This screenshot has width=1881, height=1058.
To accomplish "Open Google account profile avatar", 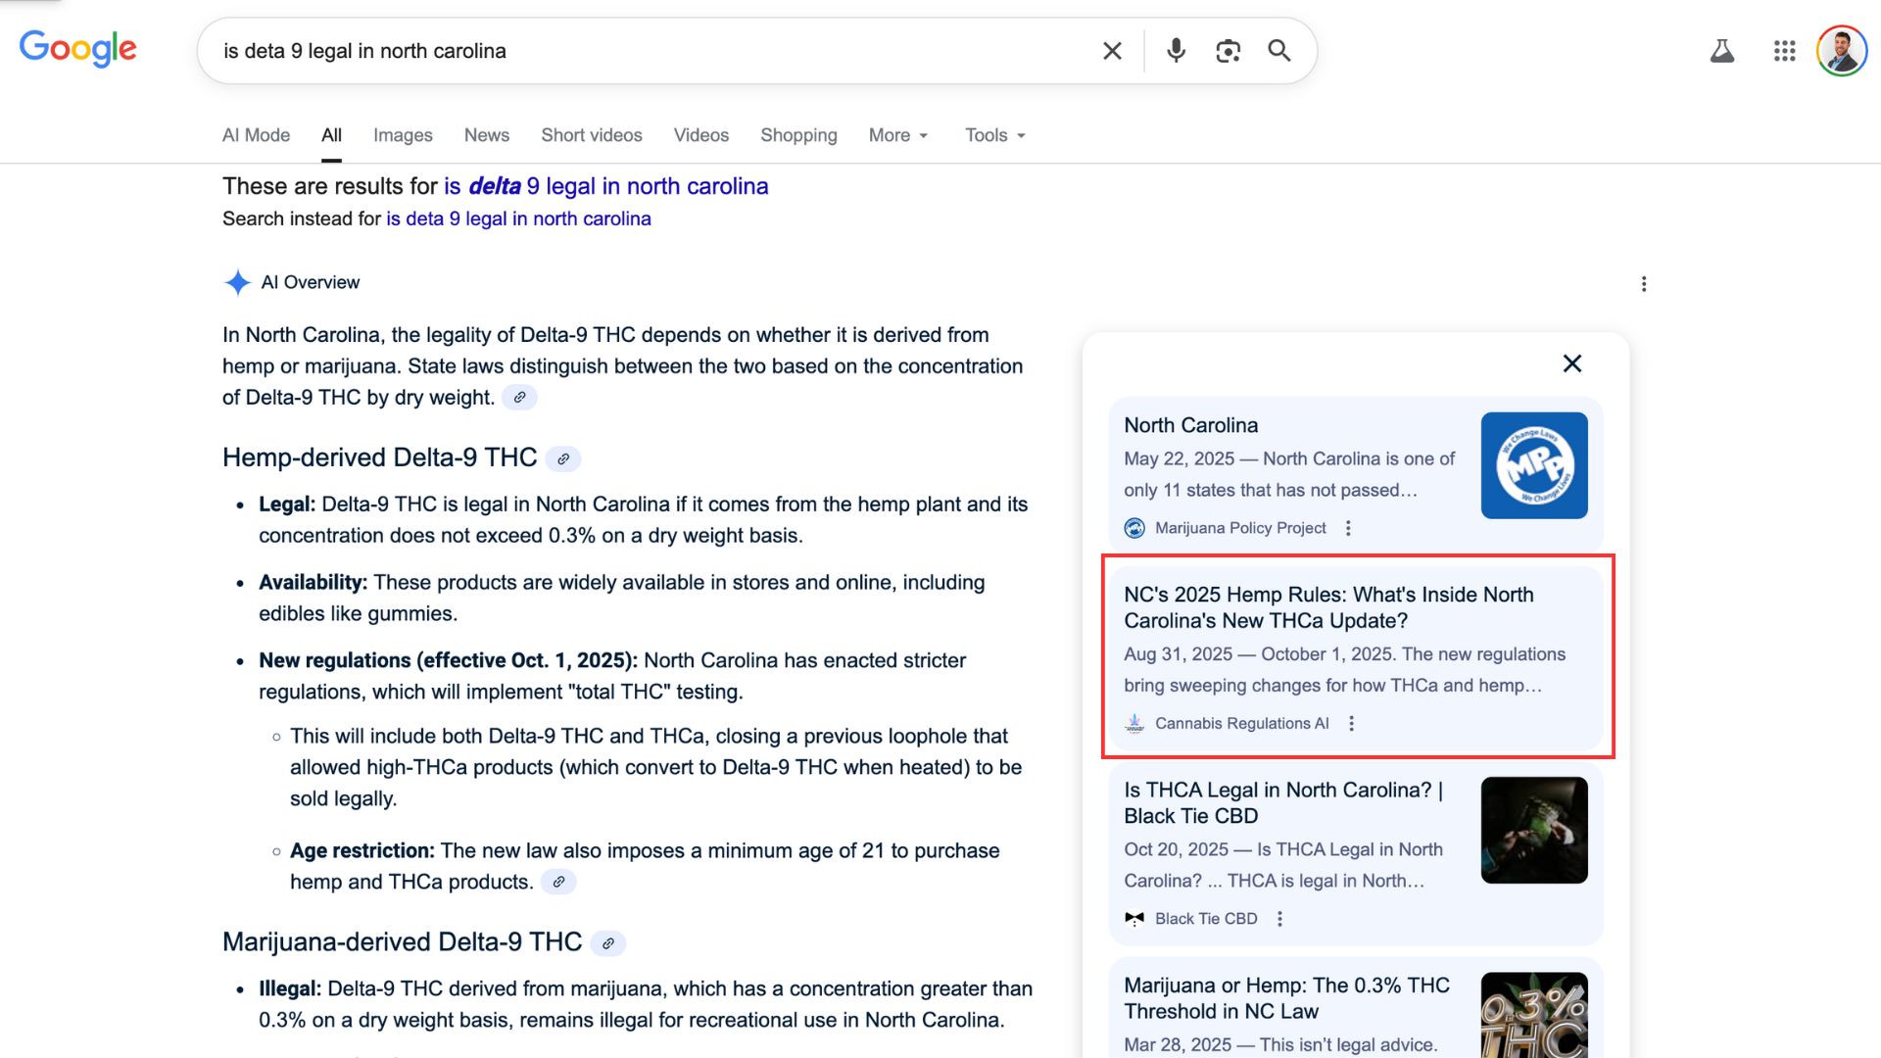I will tap(1841, 51).
